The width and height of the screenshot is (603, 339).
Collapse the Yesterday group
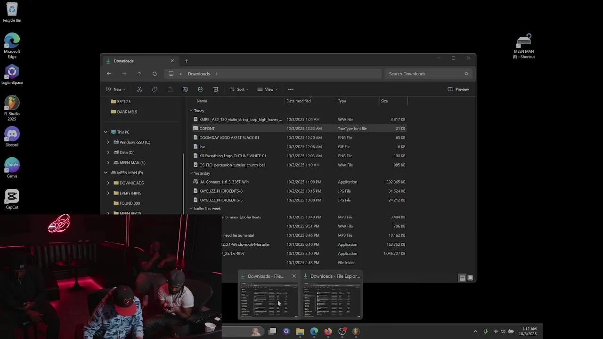click(191, 173)
